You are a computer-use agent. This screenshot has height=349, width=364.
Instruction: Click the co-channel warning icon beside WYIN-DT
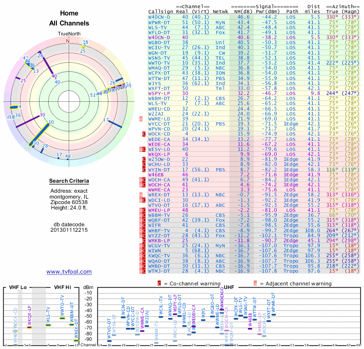(144, 169)
